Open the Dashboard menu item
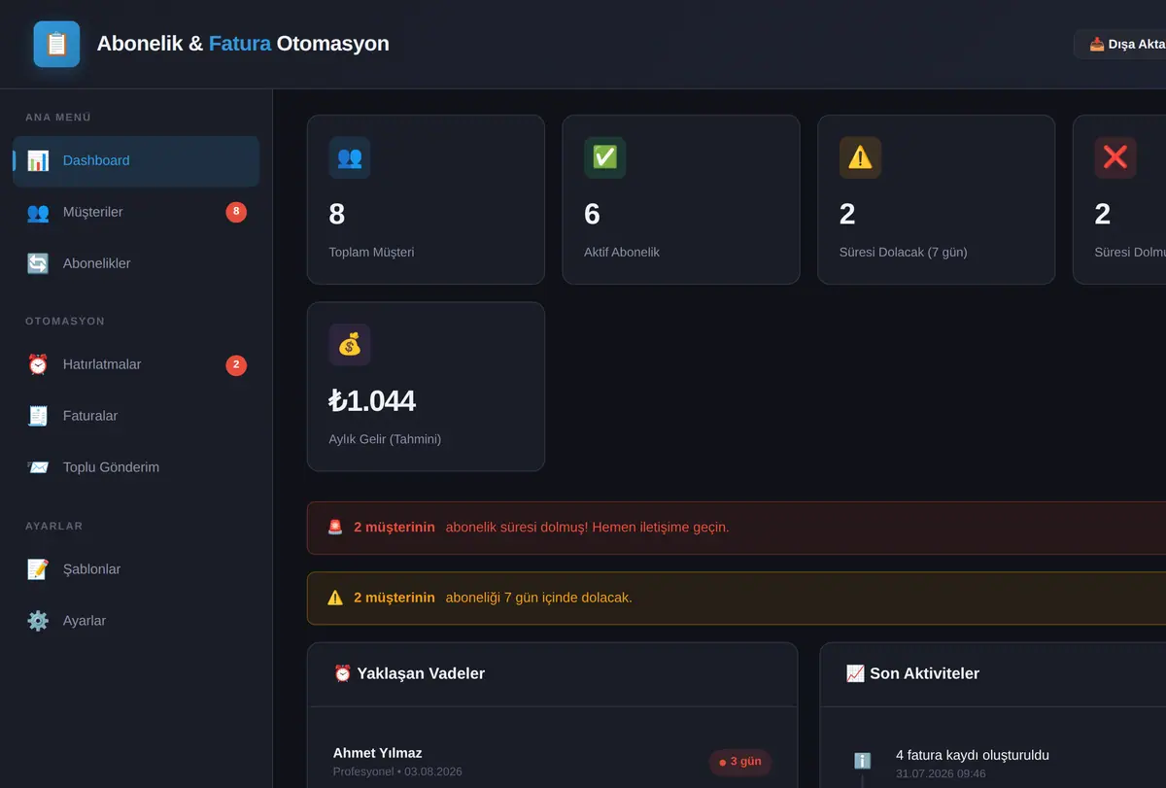 136,161
